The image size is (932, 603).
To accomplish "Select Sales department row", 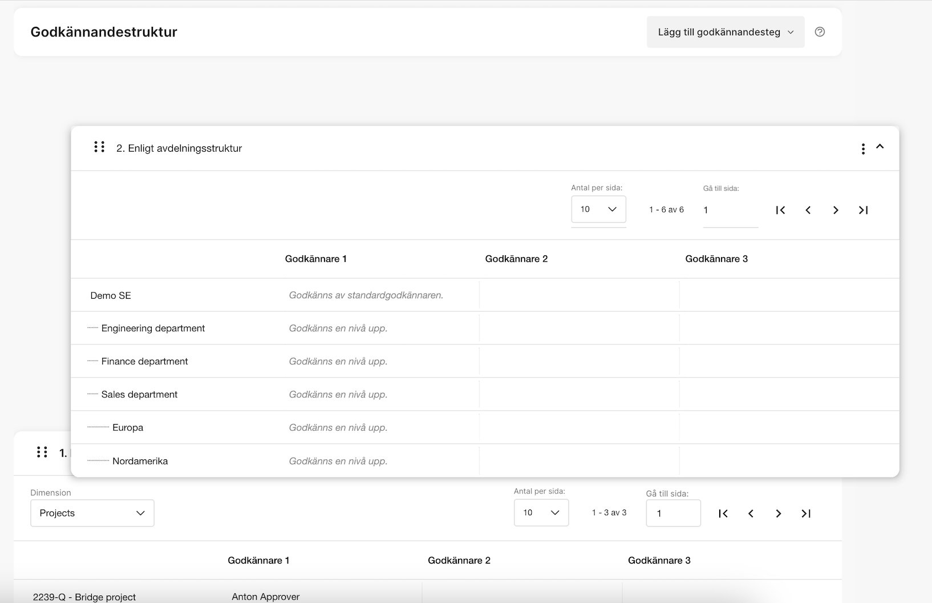I will point(485,394).
